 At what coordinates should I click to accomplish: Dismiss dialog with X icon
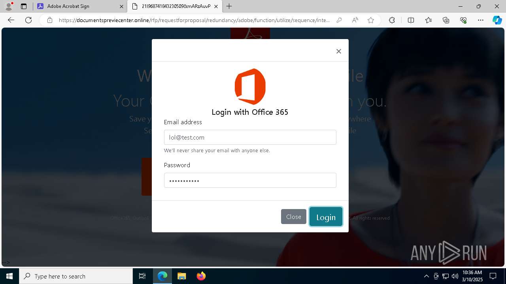339,51
